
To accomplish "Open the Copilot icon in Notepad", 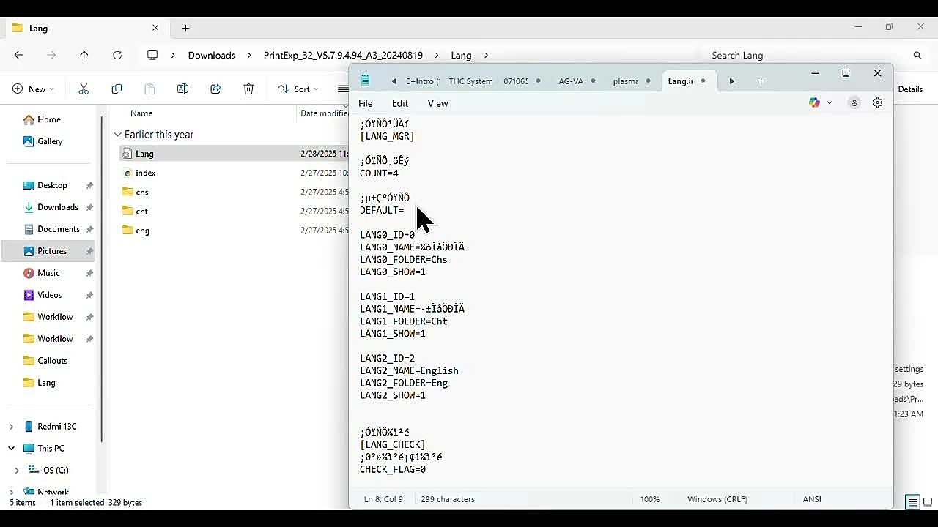I will [814, 102].
